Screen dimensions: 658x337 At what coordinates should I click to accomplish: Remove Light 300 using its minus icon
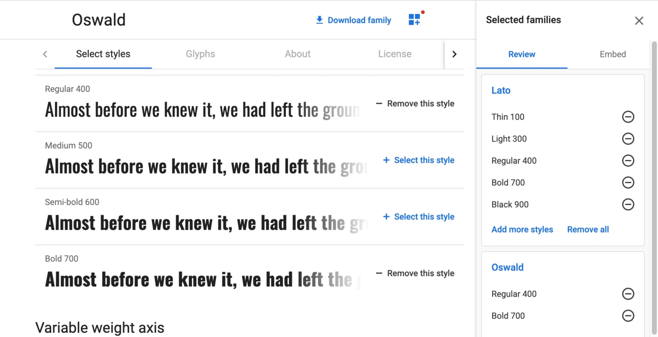point(628,138)
